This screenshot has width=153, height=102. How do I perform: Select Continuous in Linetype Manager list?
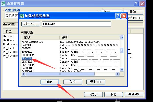11,44
